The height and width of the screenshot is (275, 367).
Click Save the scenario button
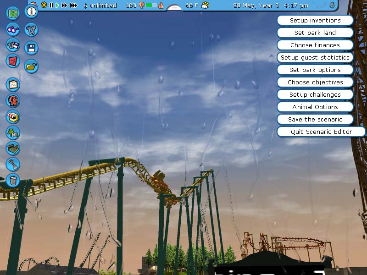pyautogui.click(x=315, y=120)
